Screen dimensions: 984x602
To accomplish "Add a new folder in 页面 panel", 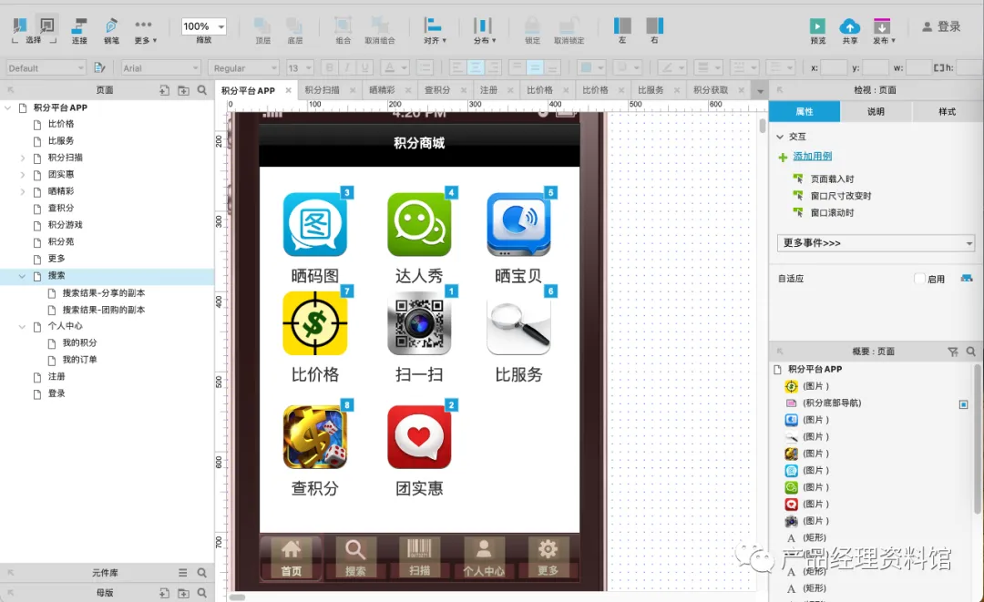I will tap(183, 90).
